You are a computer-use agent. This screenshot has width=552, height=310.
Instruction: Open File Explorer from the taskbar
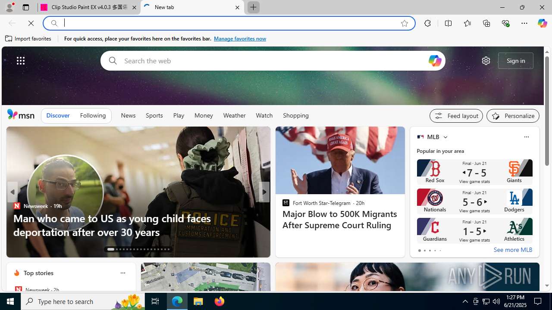tap(198, 301)
